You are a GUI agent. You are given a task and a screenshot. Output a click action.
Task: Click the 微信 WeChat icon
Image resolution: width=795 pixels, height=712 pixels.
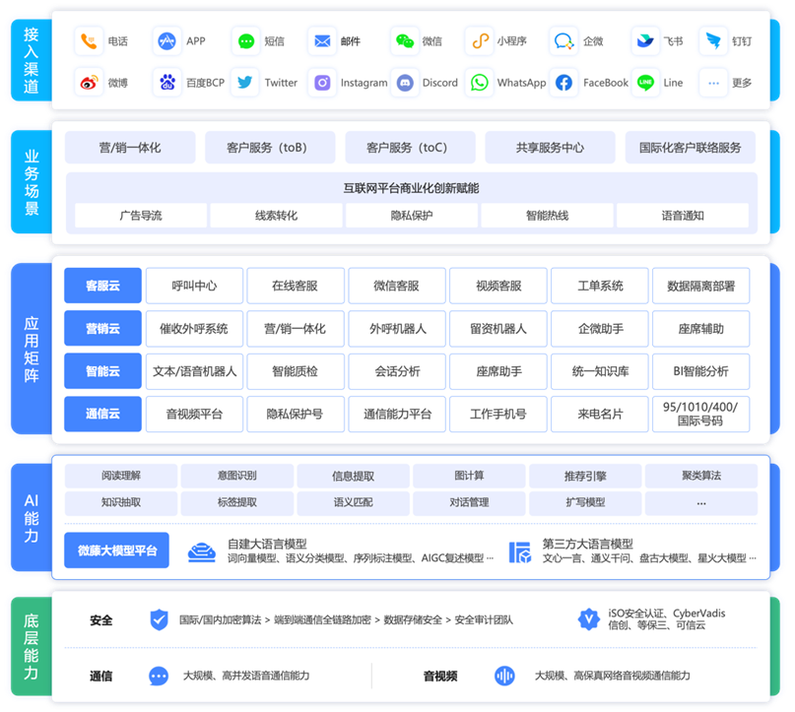click(x=405, y=41)
